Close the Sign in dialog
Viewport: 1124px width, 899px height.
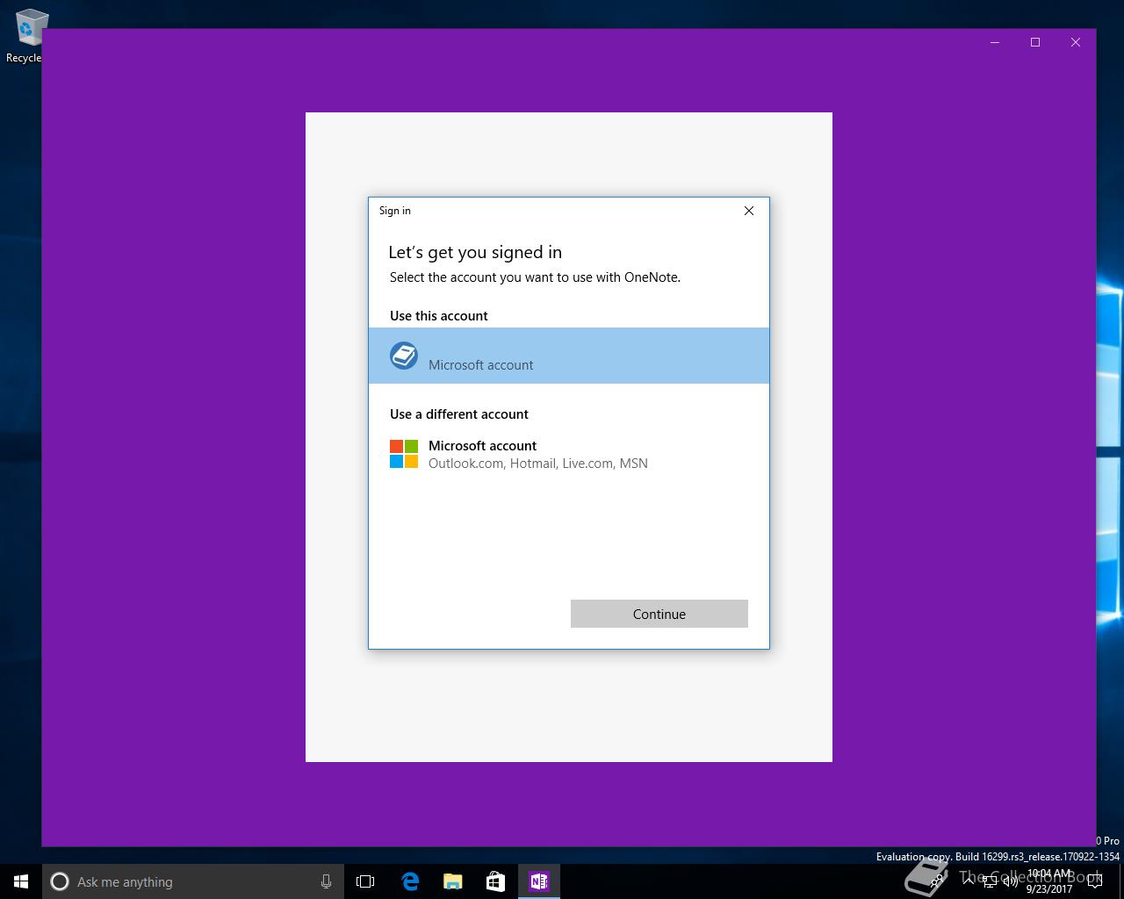(749, 211)
